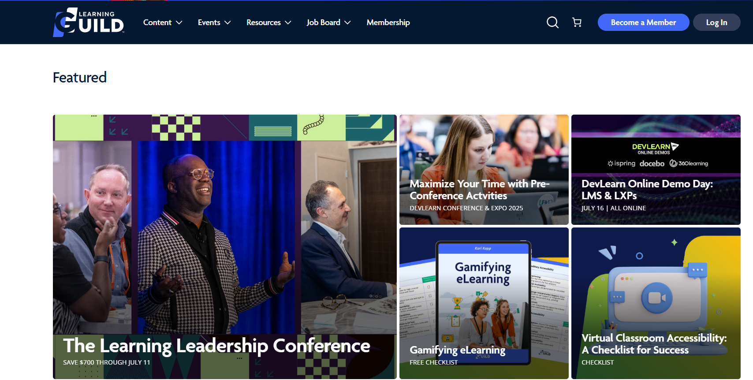This screenshot has height=380, width=753.
Task: Click the Gamifying eLearning tablet image
Action: 483,302
